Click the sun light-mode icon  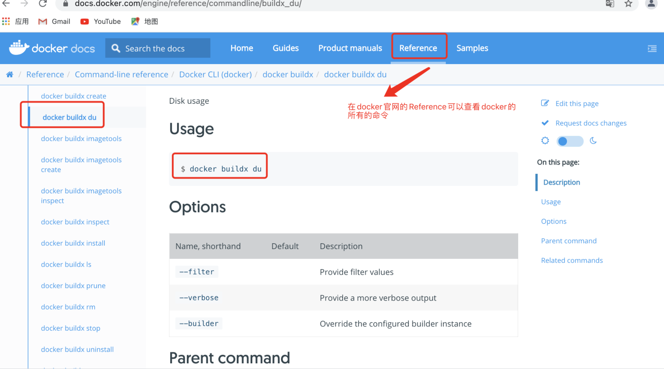point(545,141)
